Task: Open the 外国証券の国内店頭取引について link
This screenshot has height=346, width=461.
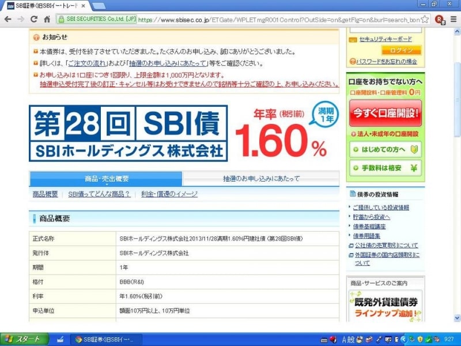Action: click(x=387, y=259)
